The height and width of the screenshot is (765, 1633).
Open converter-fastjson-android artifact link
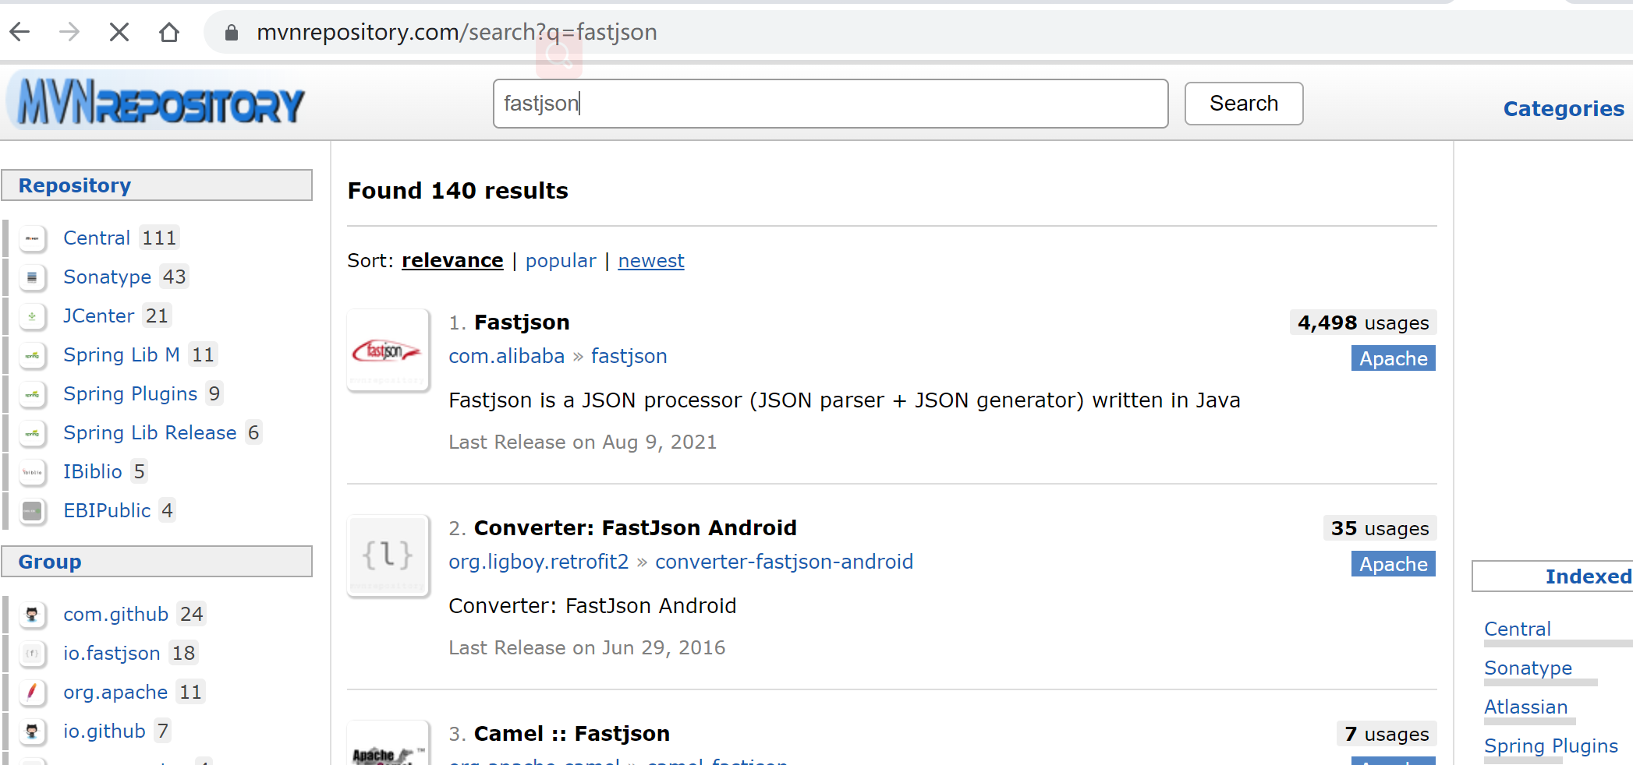784,562
